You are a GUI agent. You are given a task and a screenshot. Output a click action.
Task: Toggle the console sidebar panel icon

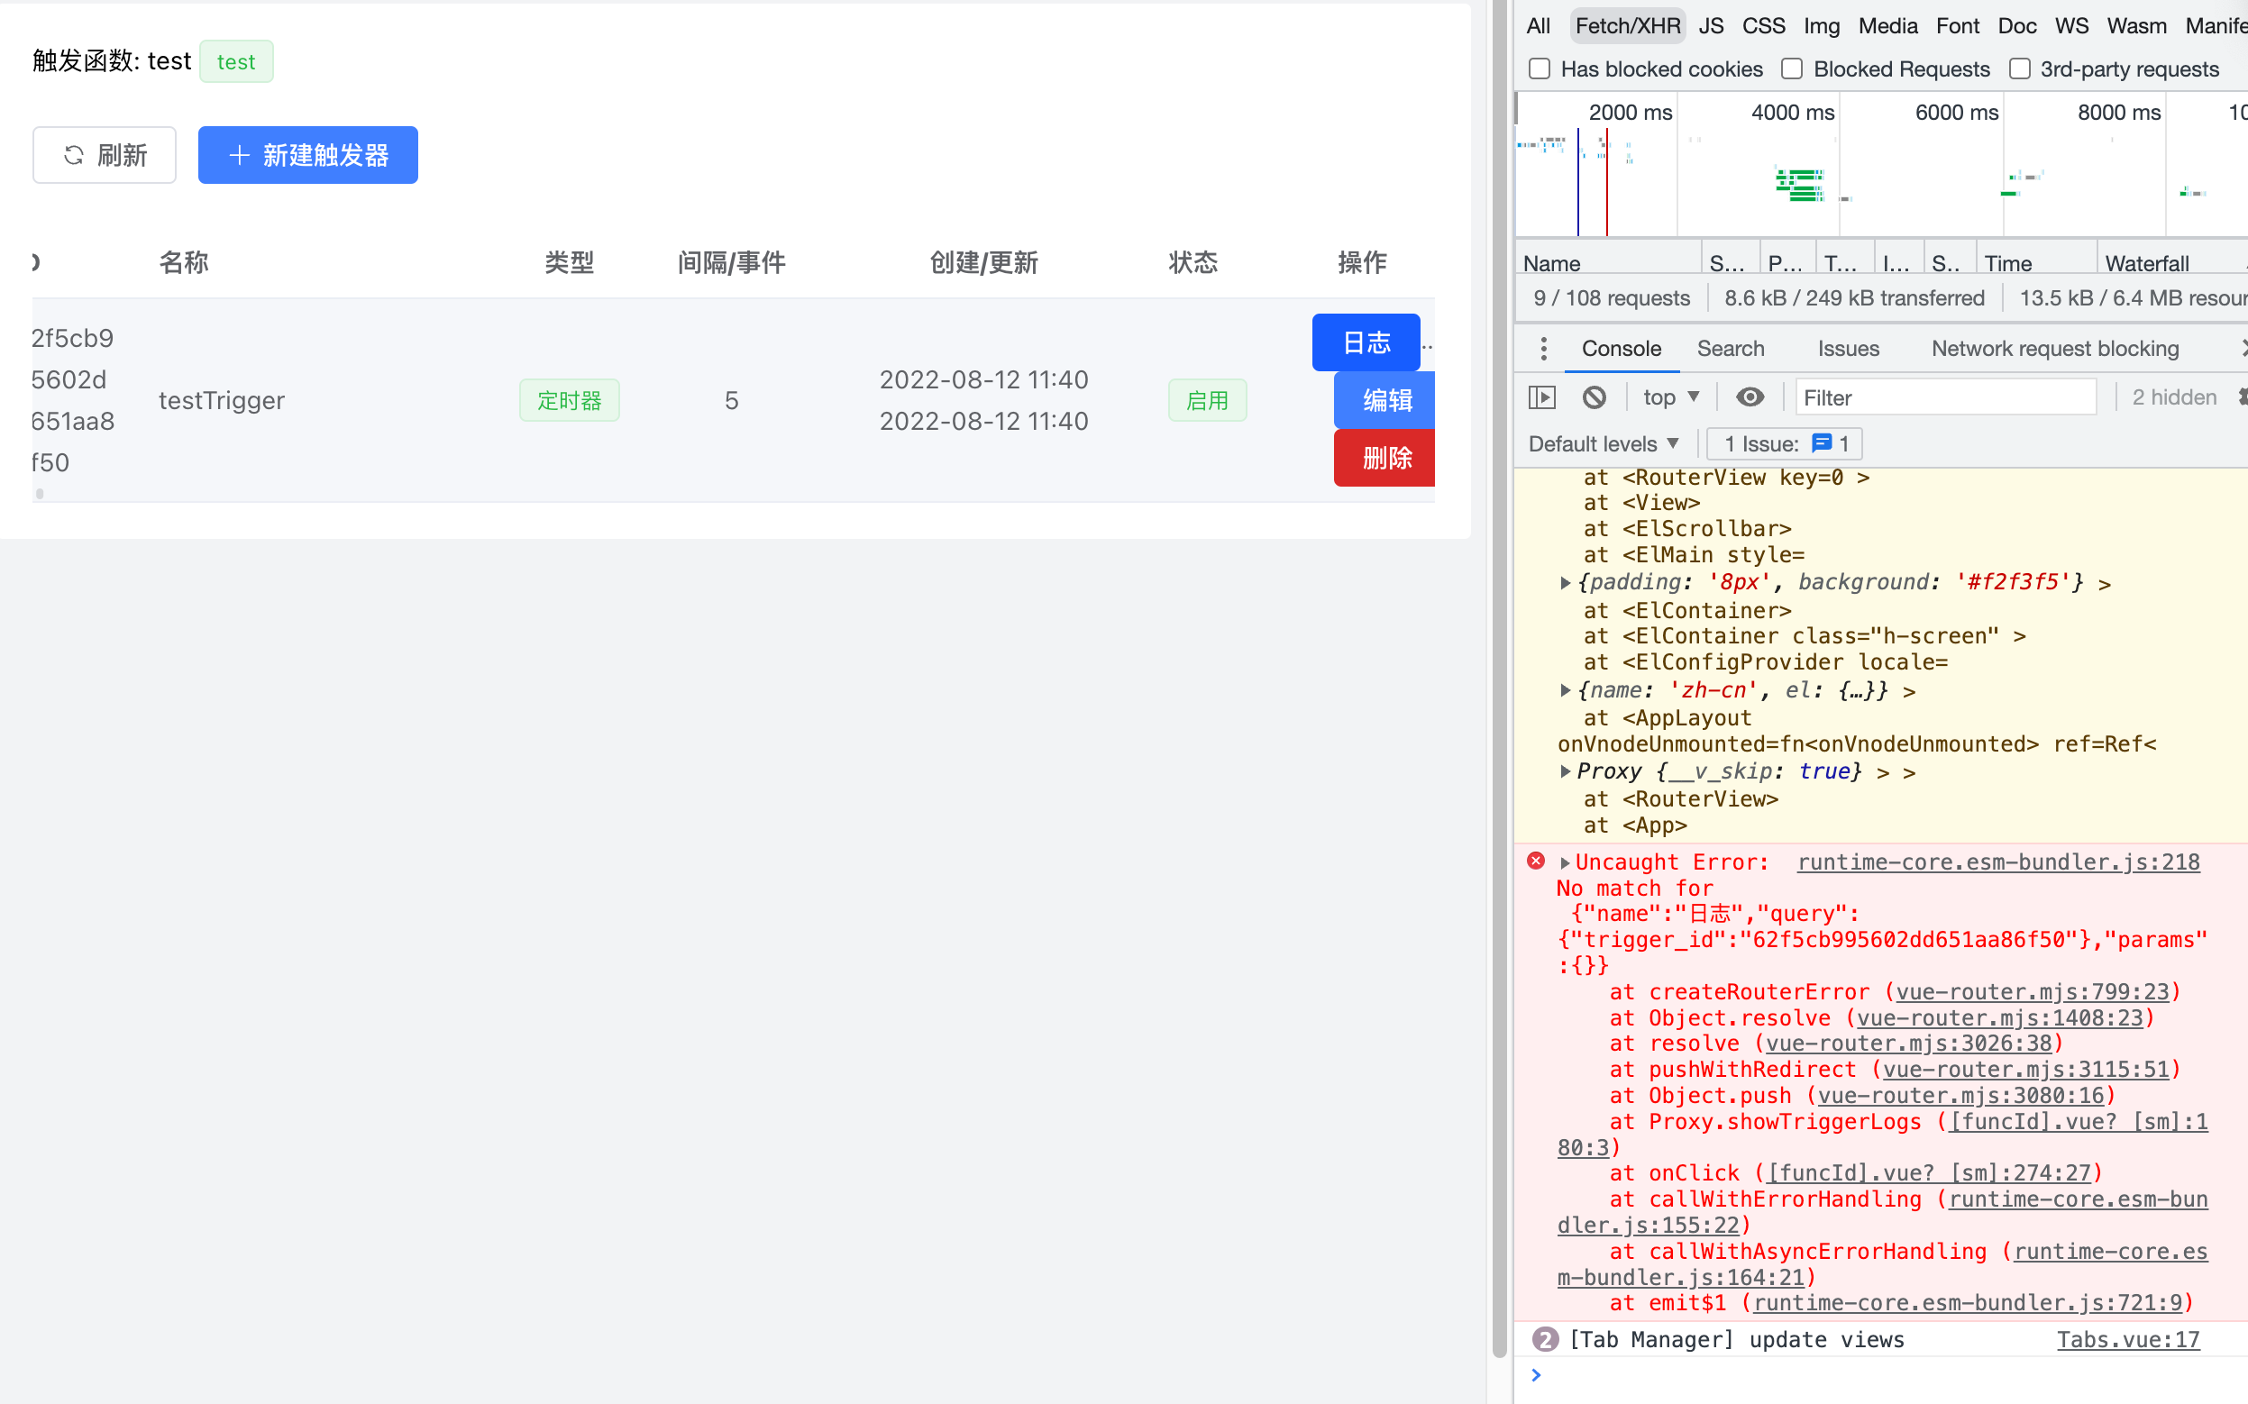[x=1541, y=397]
